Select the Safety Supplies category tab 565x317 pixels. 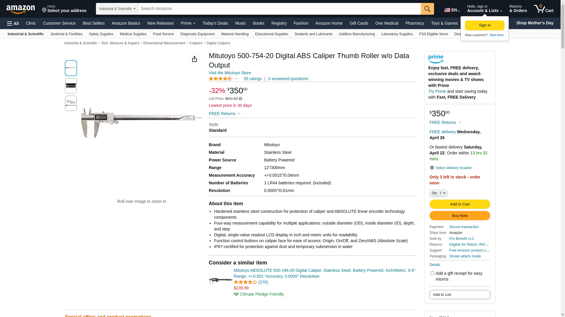(101, 34)
